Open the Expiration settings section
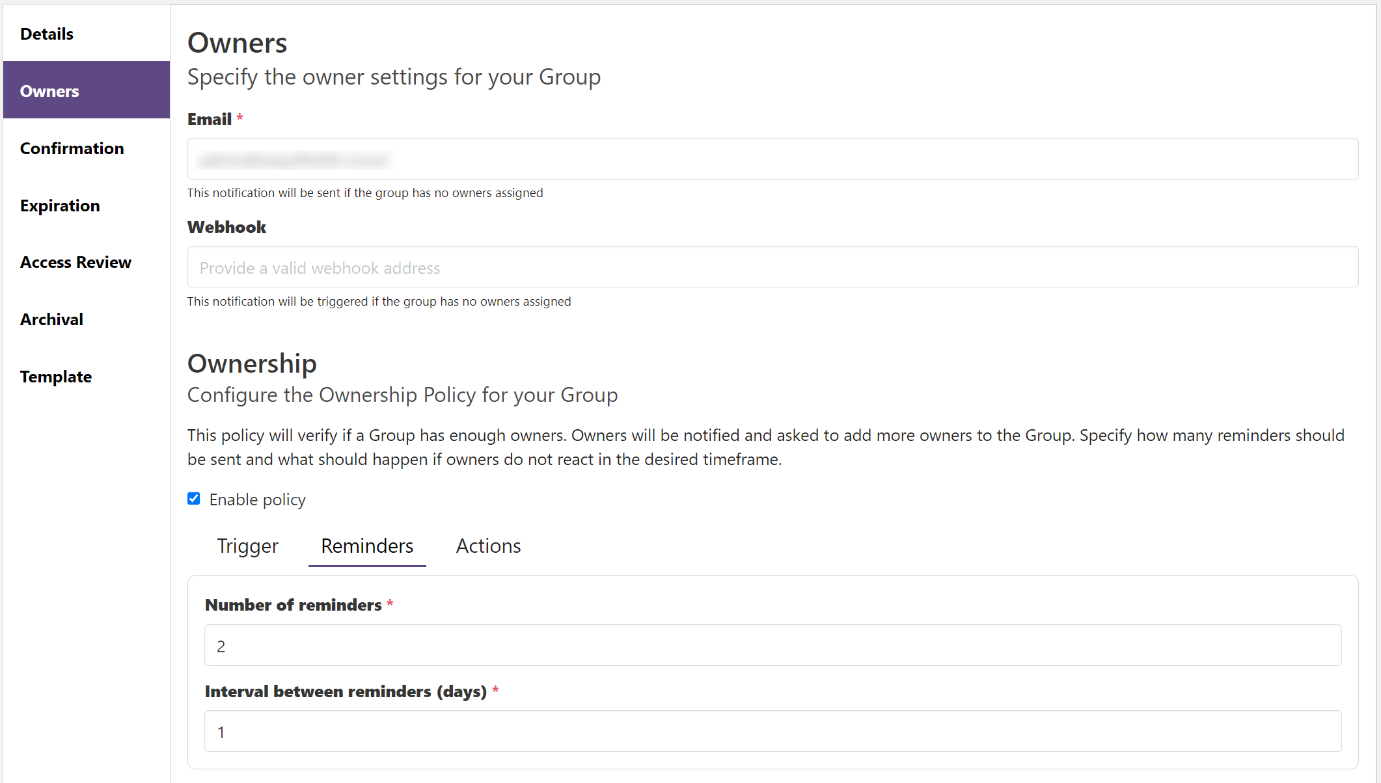This screenshot has width=1381, height=783. pyautogui.click(x=60, y=205)
